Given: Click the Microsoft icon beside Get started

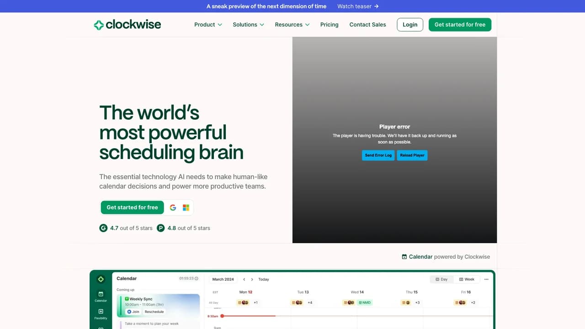Looking at the screenshot, I should coord(186,207).
